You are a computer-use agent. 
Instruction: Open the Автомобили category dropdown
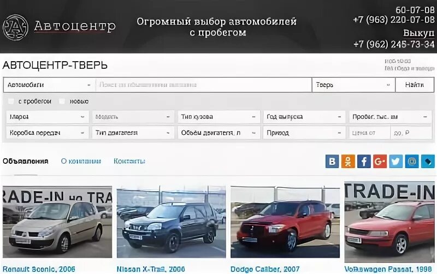pyautogui.click(x=49, y=85)
